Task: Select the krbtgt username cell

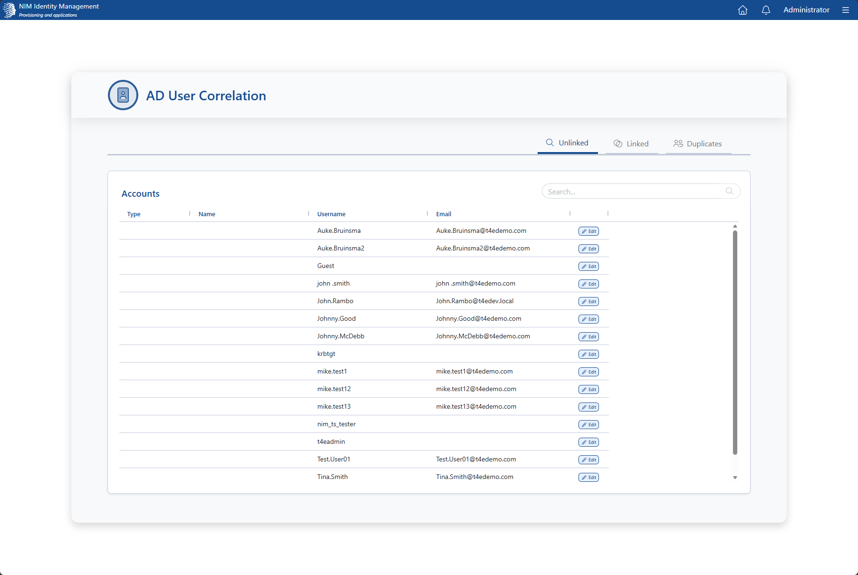Action: pyautogui.click(x=326, y=354)
